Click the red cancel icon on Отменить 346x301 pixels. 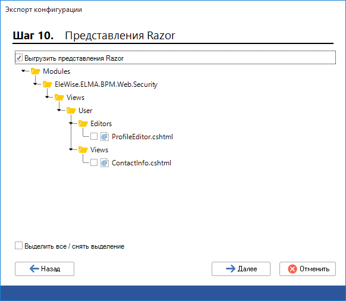click(292, 269)
